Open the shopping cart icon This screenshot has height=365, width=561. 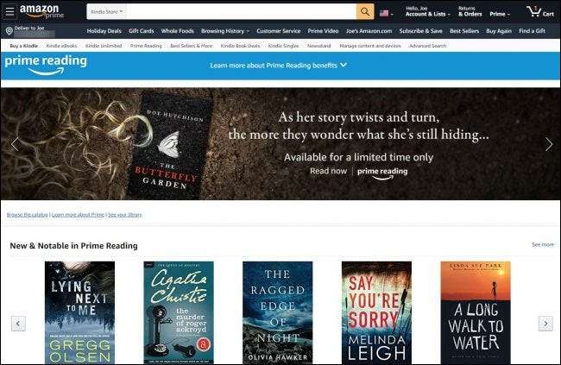(540, 12)
